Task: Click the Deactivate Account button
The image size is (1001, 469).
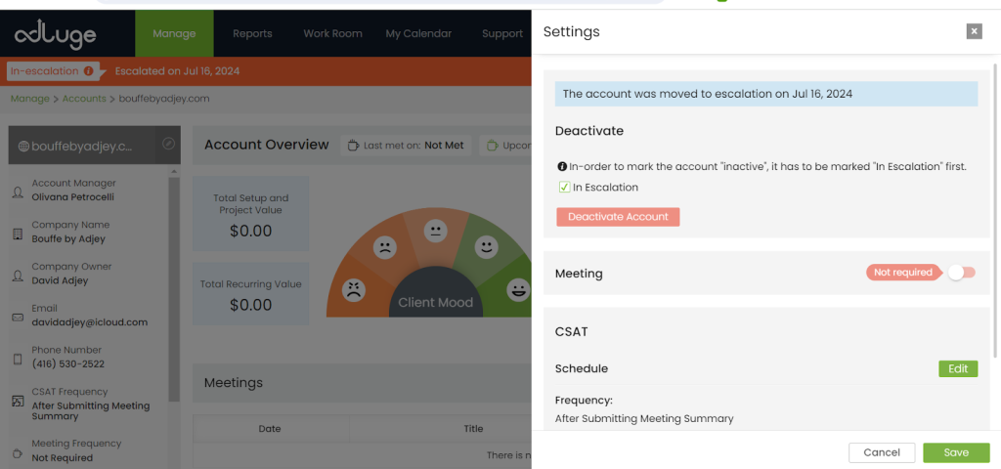Action: (618, 217)
